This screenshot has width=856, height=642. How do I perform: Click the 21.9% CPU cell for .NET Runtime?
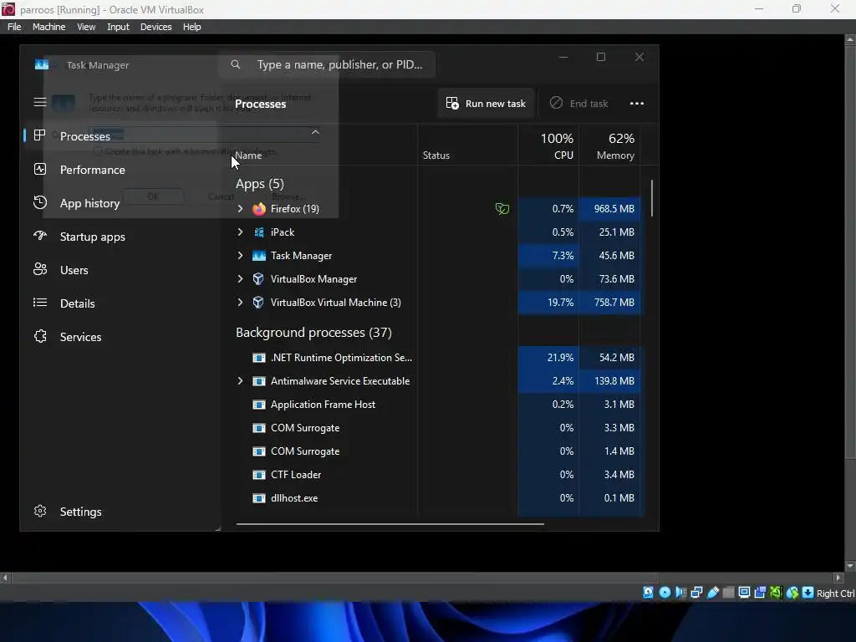click(548, 358)
